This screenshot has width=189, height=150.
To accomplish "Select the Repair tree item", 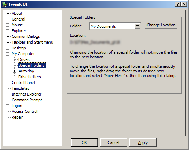I will click(x=17, y=117).
